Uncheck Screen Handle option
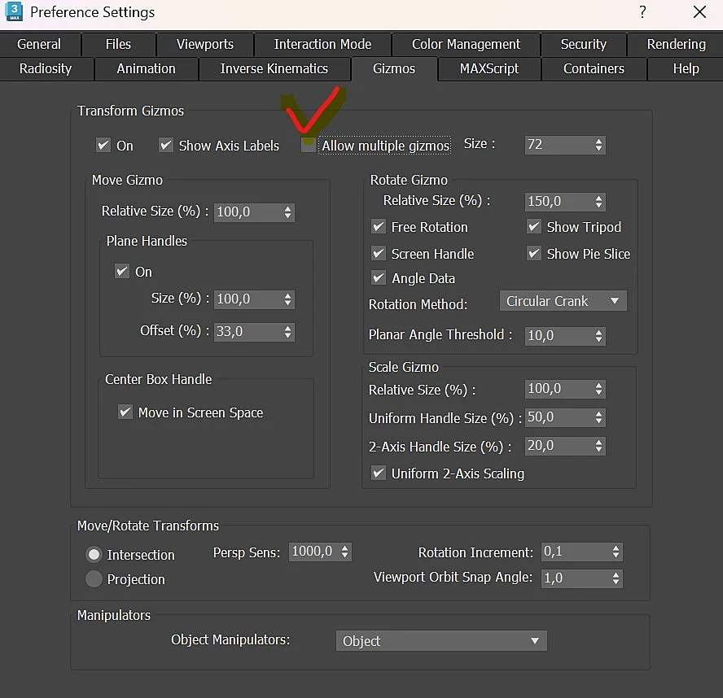The image size is (723, 698). click(x=379, y=253)
